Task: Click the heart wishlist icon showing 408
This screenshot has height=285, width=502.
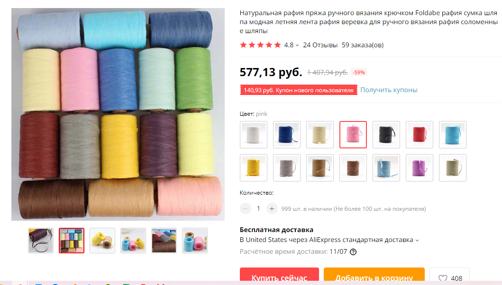Action: point(443,278)
